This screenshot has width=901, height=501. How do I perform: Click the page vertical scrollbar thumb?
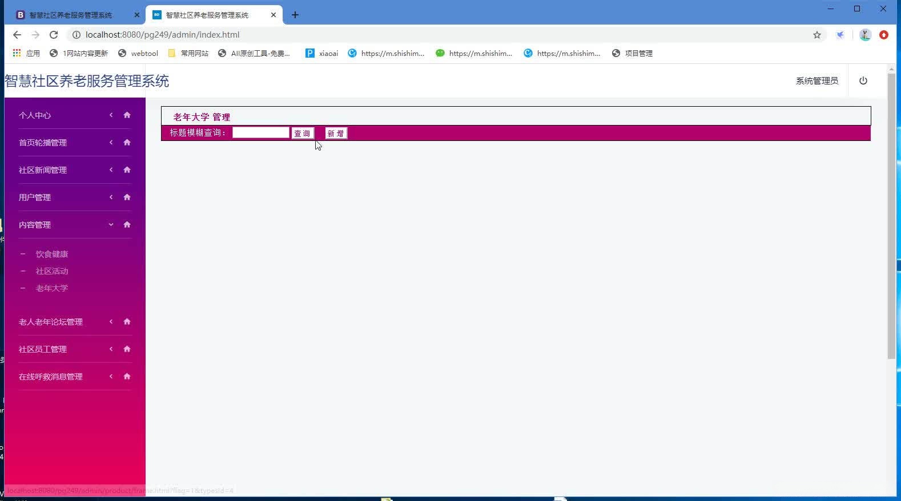[x=891, y=216]
